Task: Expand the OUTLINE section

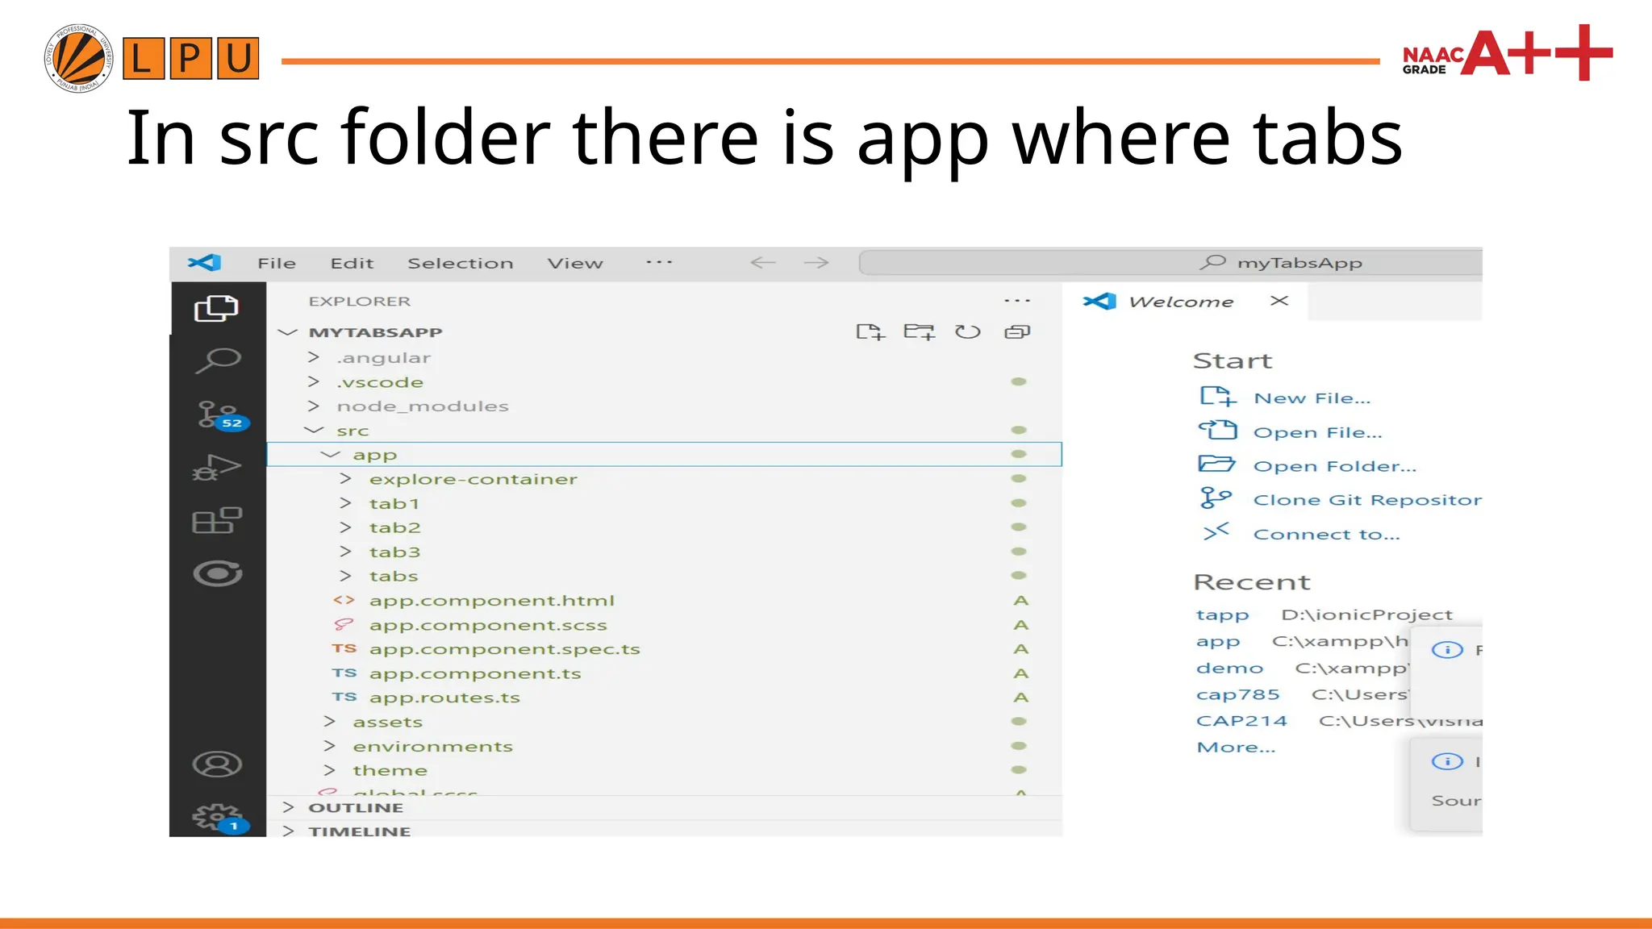Action: coord(355,808)
